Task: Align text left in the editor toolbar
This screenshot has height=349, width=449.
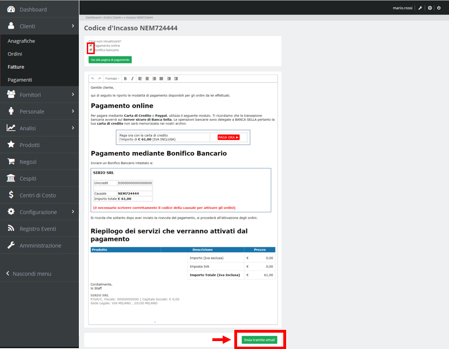Action: tap(140, 78)
